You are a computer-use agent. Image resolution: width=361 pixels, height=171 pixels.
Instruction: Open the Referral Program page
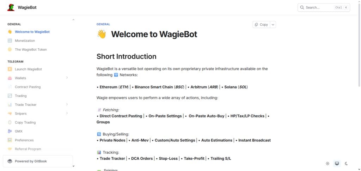28,149
